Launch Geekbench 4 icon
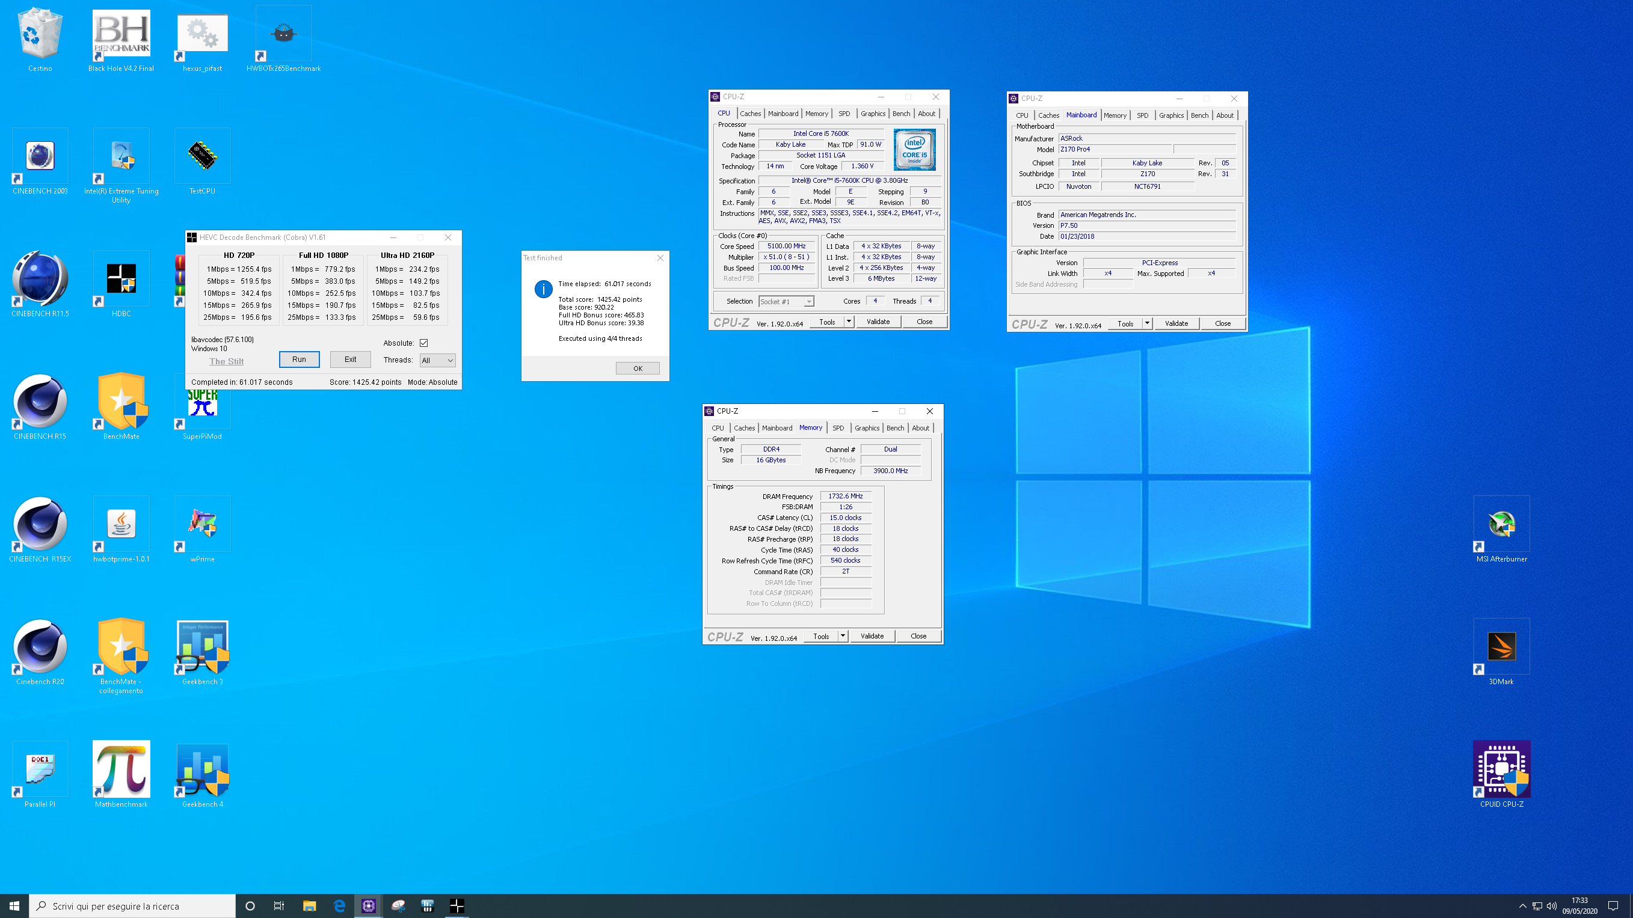Screen dimensions: 1633x918 pos(202,775)
